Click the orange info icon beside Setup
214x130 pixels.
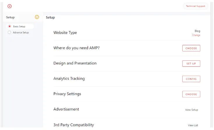tap(37, 17)
